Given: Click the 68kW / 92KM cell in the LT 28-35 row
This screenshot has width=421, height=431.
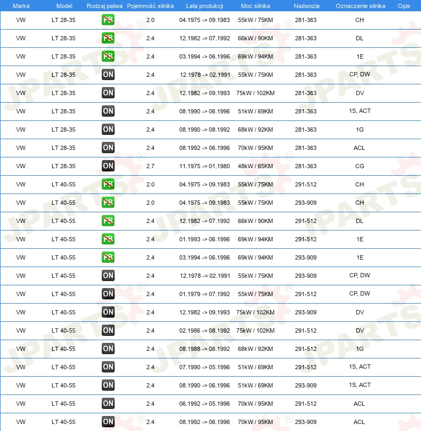Looking at the screenshot, I should (x=256, y=130).
